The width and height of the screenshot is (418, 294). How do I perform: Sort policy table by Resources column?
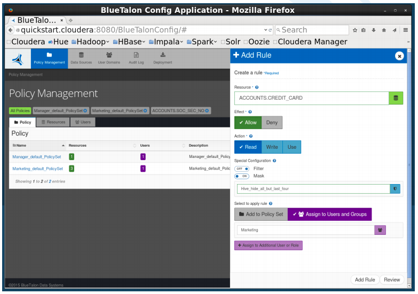tap(102, 146)
